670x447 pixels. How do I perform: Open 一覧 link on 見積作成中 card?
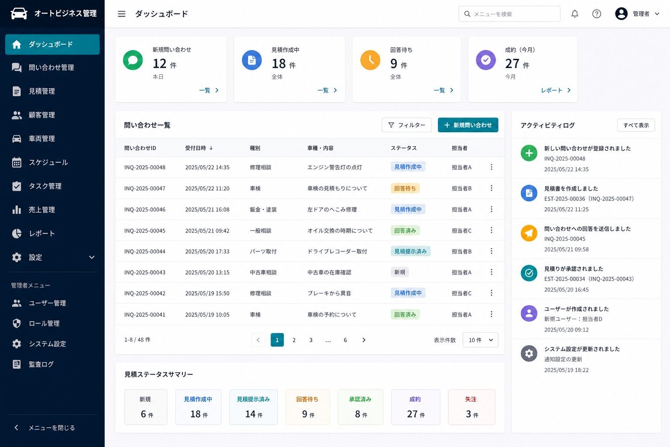(x=328, y=90)
